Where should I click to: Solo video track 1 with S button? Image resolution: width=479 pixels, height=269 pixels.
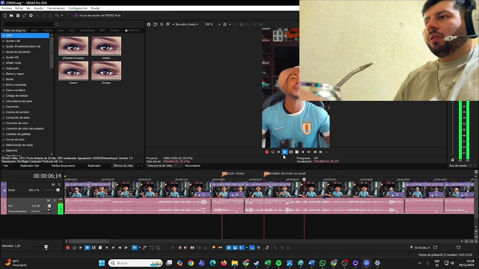click(59, 185)
